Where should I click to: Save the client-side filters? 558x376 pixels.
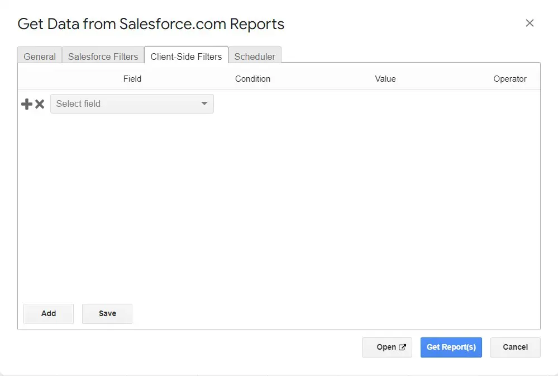point(107,314)
